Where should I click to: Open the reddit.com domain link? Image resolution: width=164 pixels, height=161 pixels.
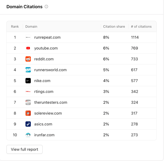(x=44, y=59)
